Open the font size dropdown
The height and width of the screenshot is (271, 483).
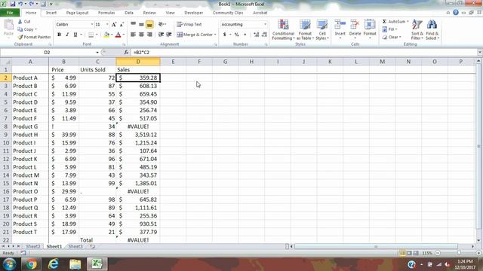107,24
